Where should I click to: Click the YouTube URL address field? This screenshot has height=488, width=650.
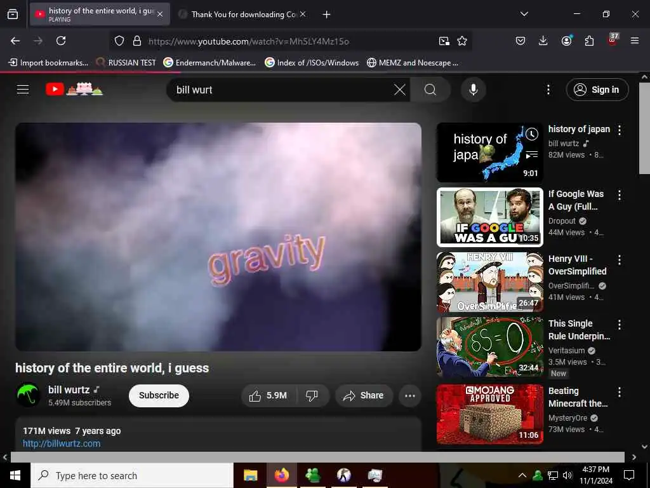pyautogui.click(x=249, y=41)
